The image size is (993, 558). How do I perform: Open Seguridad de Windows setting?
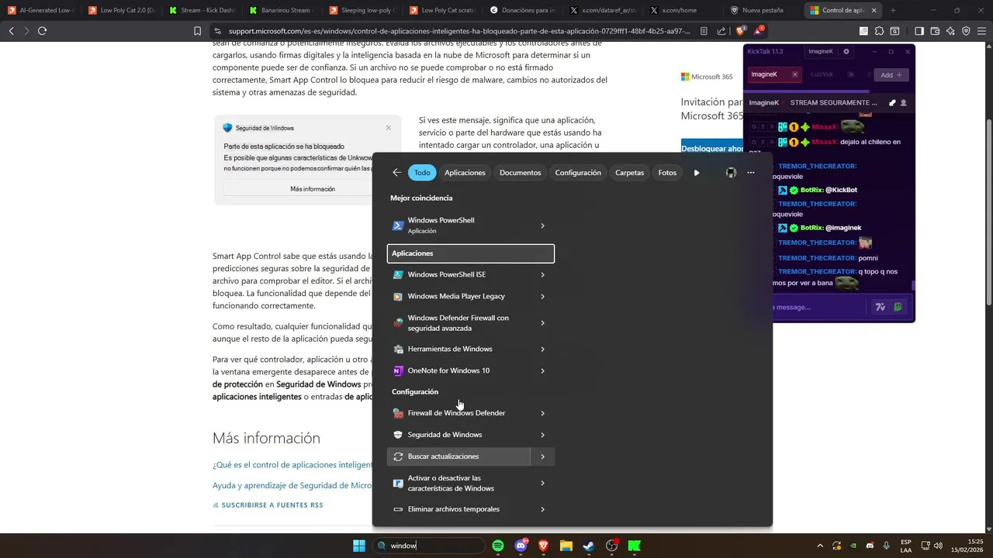tap(458, 435)
